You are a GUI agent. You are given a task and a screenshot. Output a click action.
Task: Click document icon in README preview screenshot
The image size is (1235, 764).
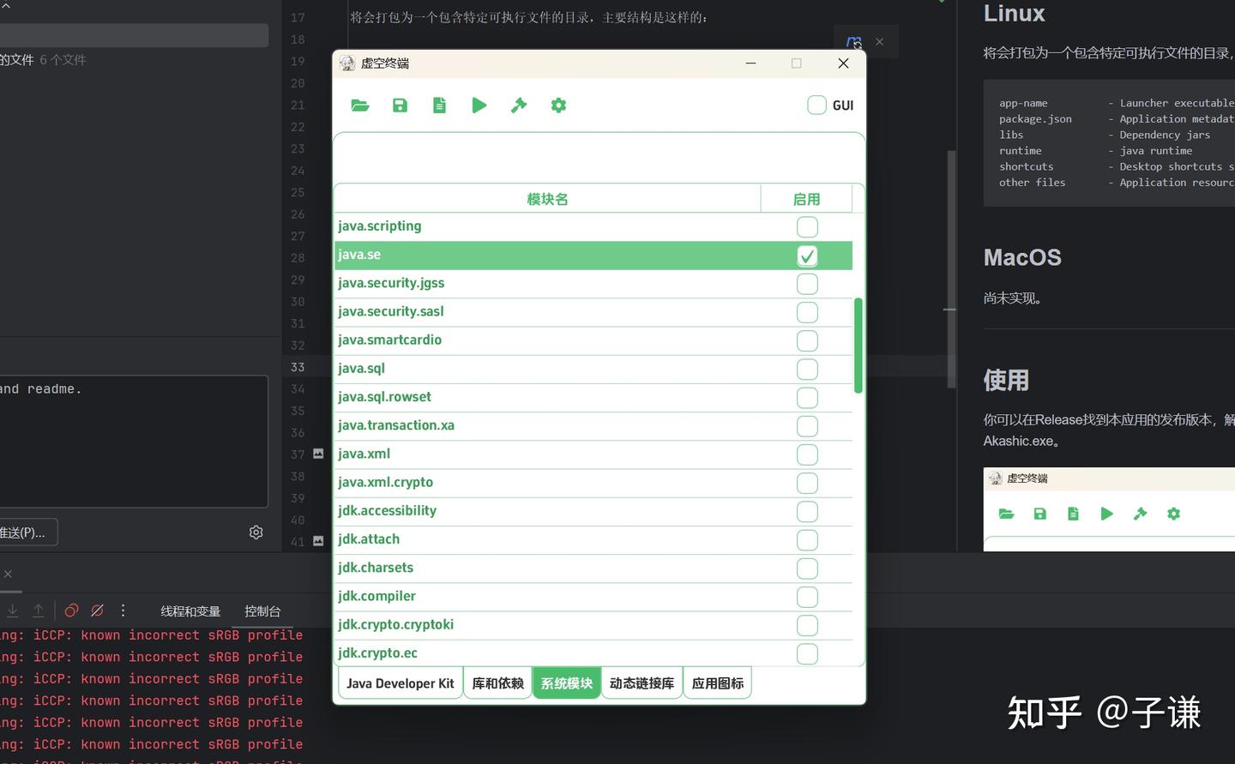(x=1073, y=514)
